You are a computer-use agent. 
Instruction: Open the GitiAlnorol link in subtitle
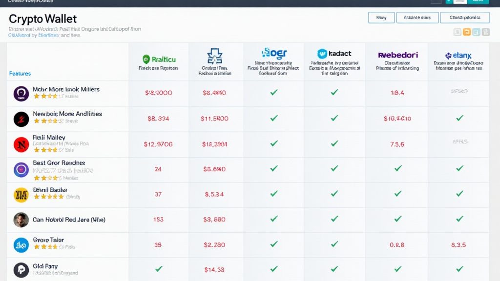tap(19, 35)
